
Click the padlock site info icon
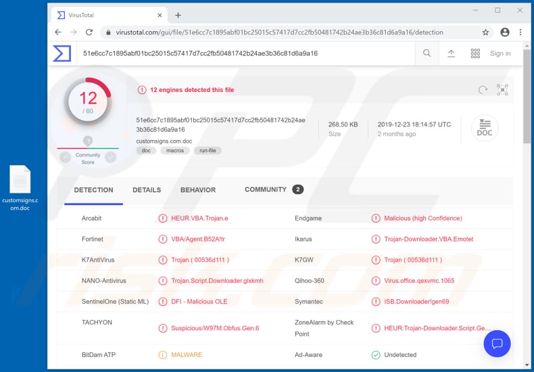click(108, 32)
